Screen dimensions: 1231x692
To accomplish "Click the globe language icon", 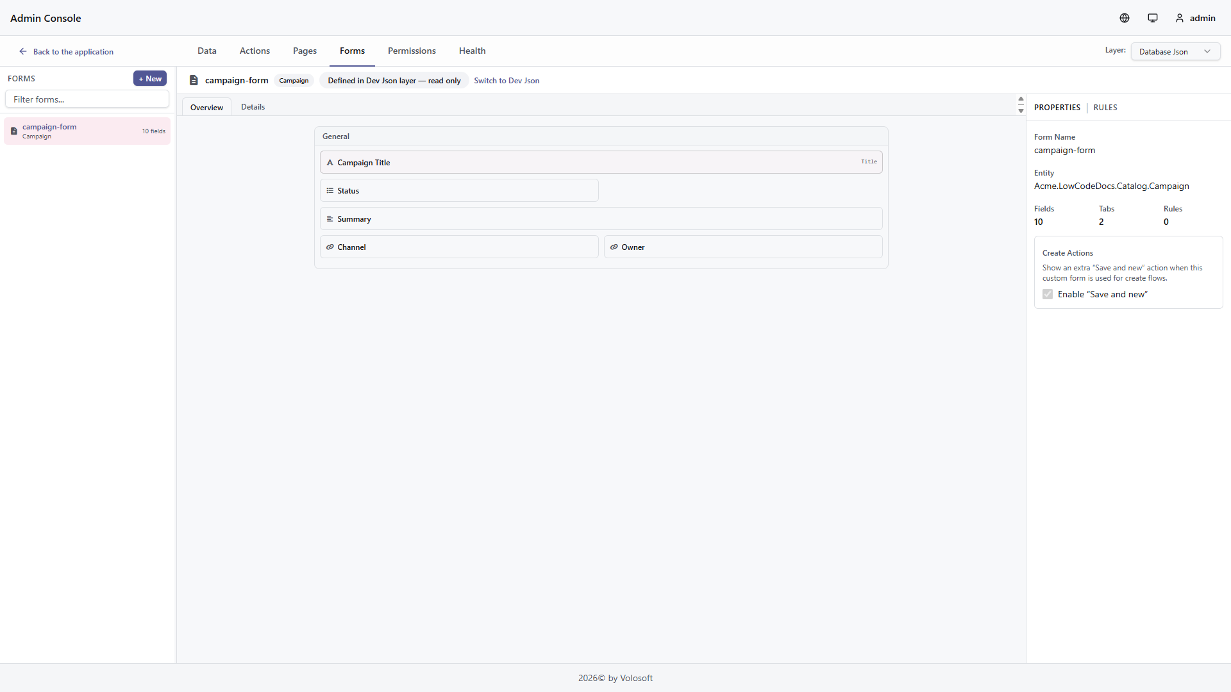I will (x=1125, y=18).
